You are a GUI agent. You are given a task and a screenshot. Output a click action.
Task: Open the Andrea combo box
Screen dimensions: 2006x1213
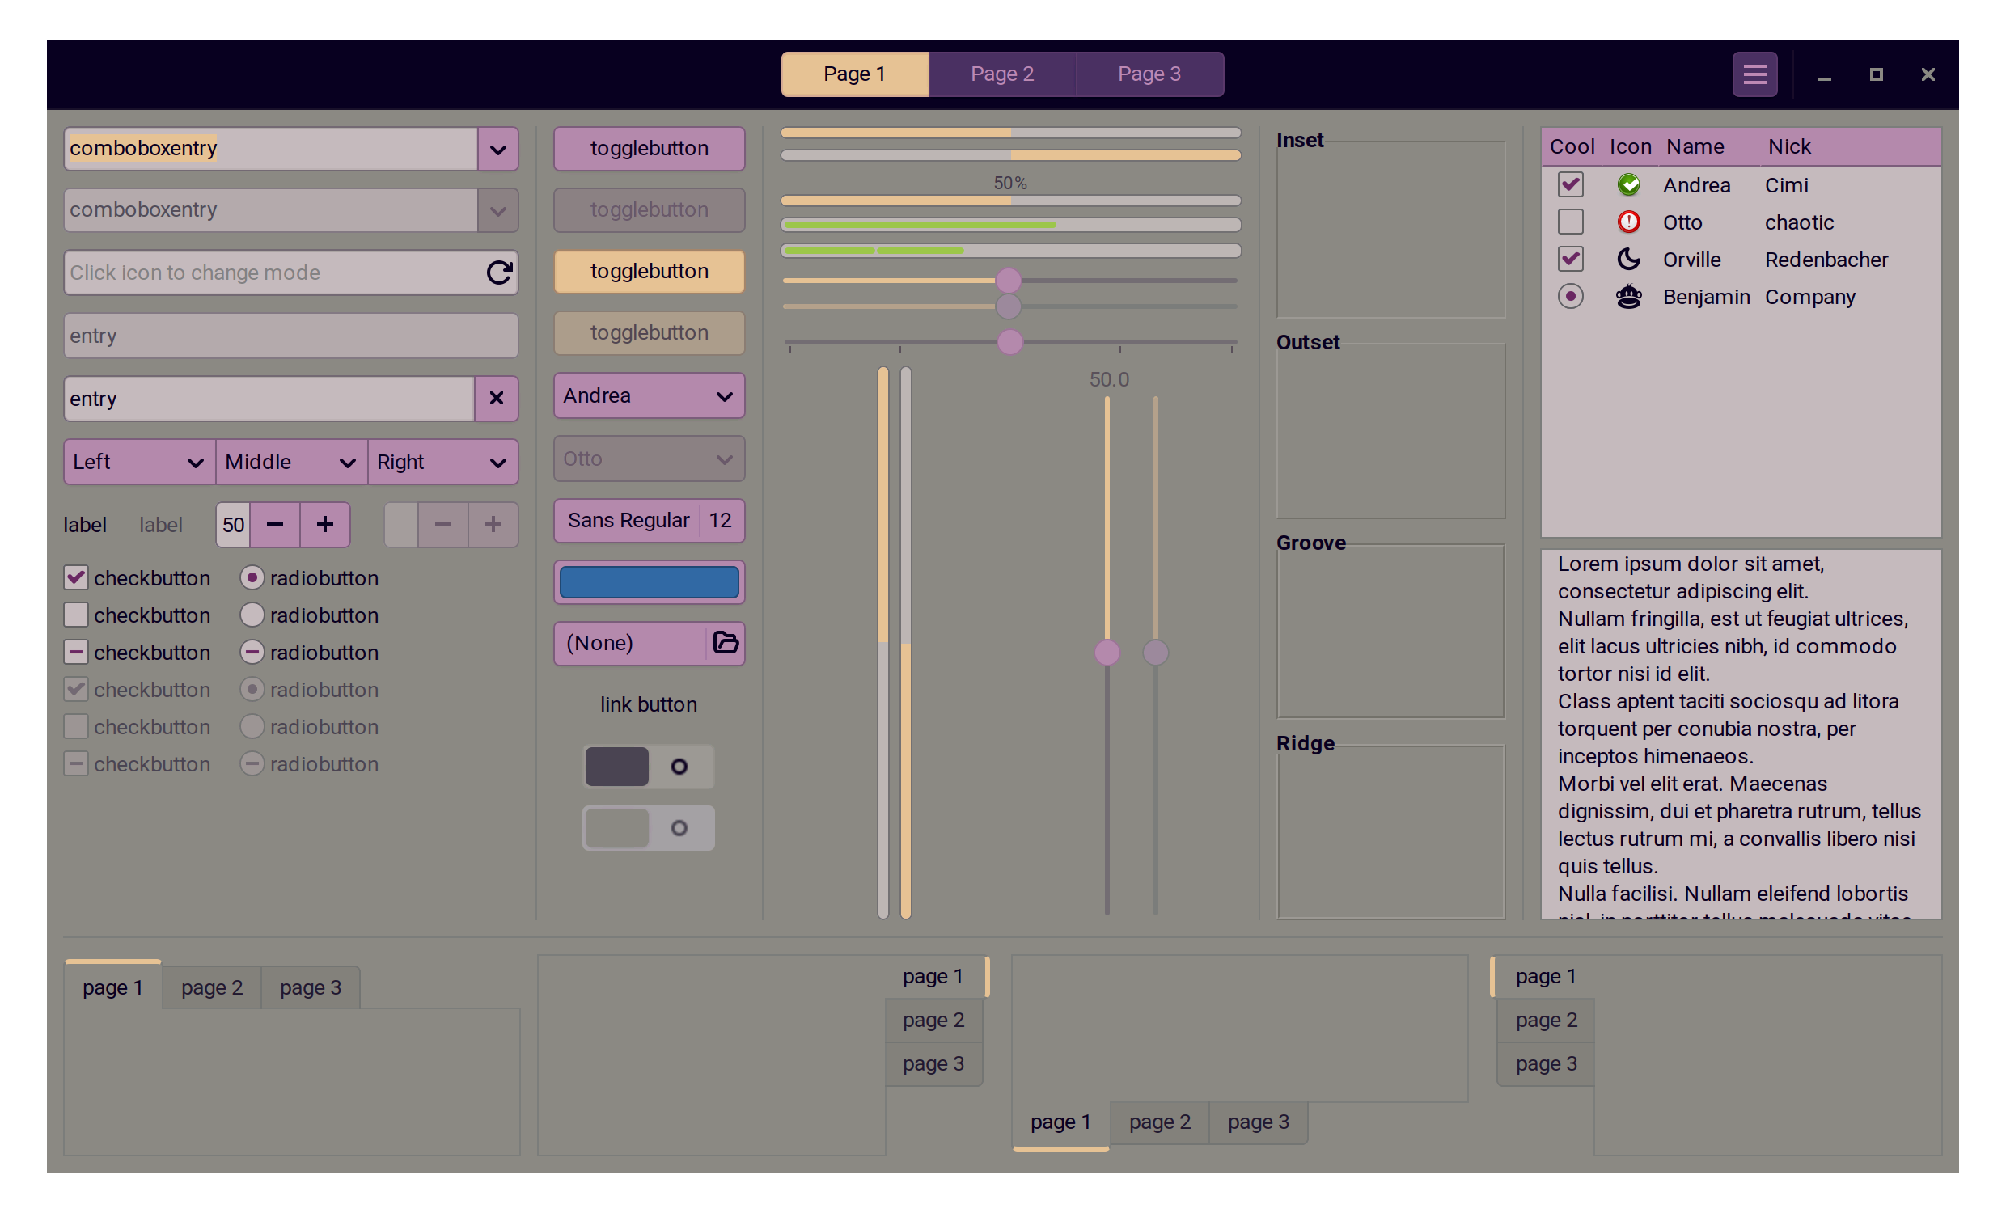pyautogui.click(x=649, y=395)
